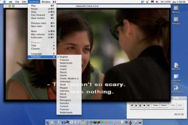The image size is (188, 125).
Task: Click the skip-to-previous button in the controller window
Action: tap(132, 105)
